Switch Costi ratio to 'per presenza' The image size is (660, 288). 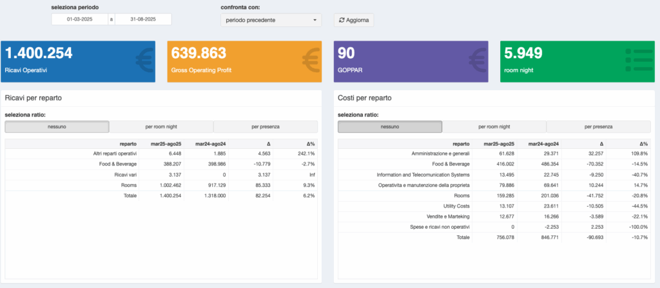(x=598, y=127)
